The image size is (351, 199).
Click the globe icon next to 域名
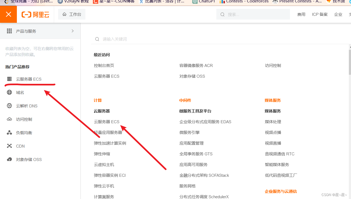(9, 92)
